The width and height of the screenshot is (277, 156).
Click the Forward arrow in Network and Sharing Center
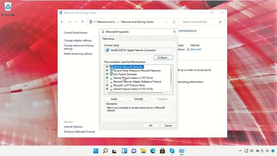click(x=70, y=22)
